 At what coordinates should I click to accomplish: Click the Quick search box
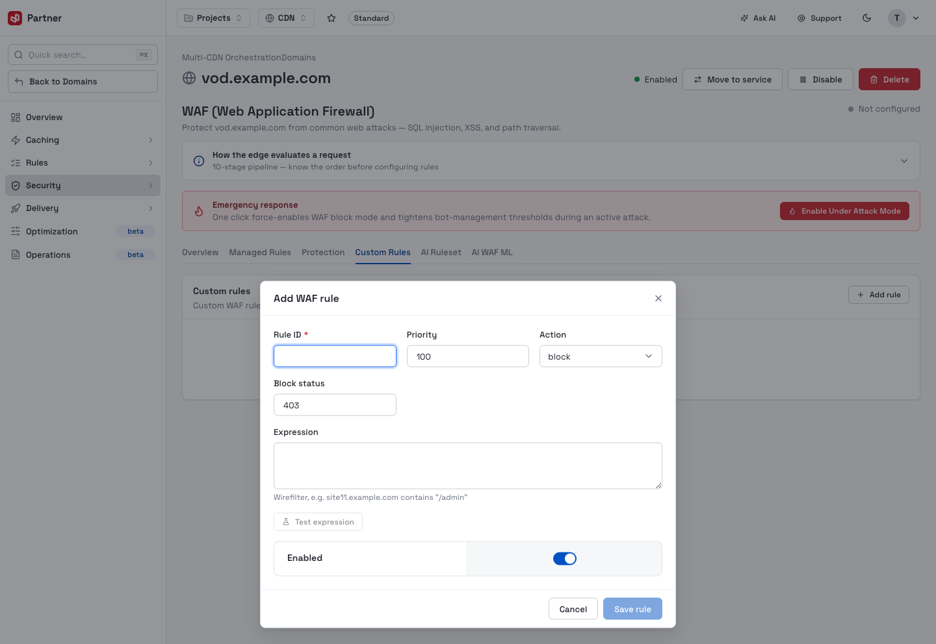coord(83,55)
